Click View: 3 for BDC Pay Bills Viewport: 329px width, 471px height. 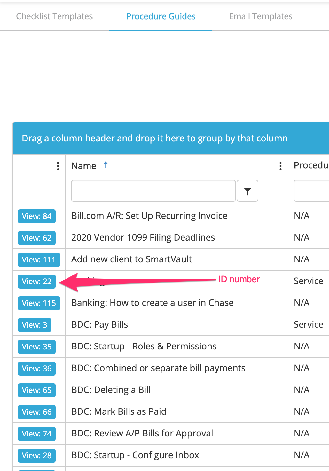click(34, 325)
